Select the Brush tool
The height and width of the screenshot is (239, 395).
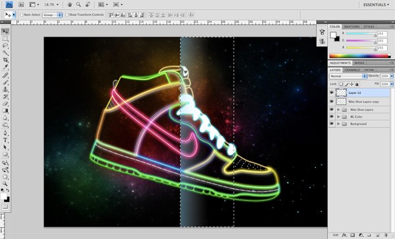5,83
